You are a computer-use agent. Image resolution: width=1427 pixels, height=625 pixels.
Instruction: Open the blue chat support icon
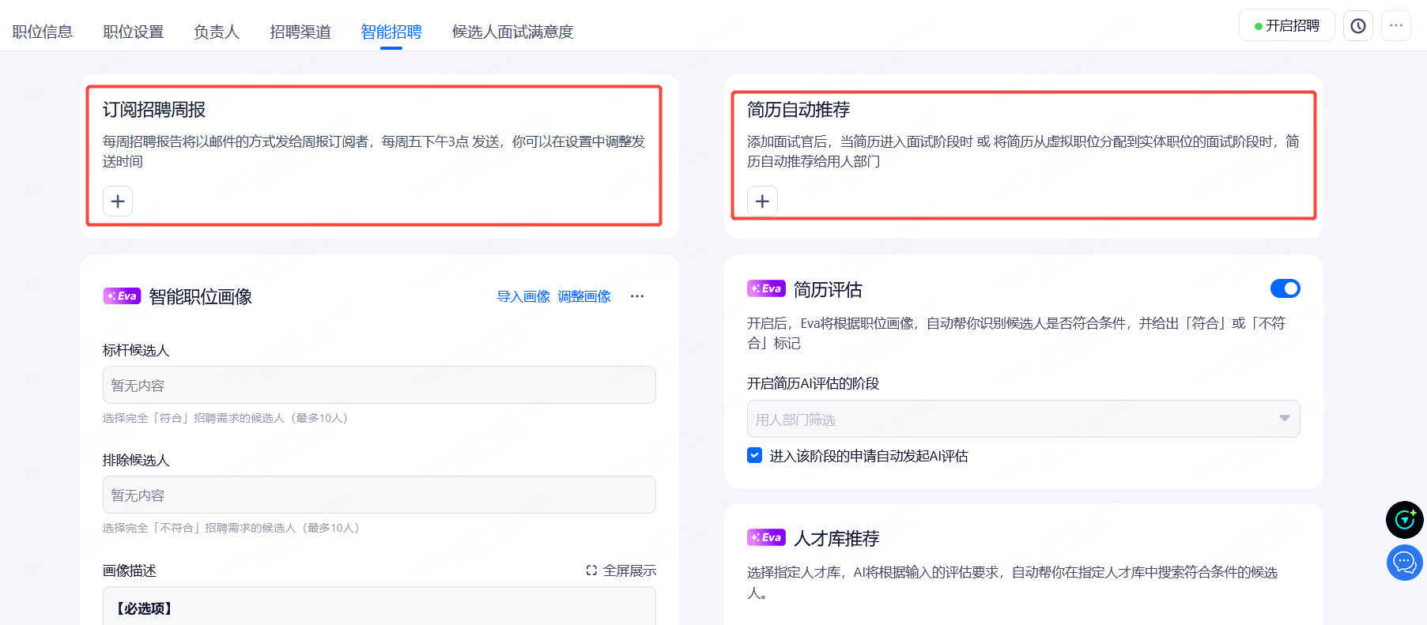click(1404, 563)
